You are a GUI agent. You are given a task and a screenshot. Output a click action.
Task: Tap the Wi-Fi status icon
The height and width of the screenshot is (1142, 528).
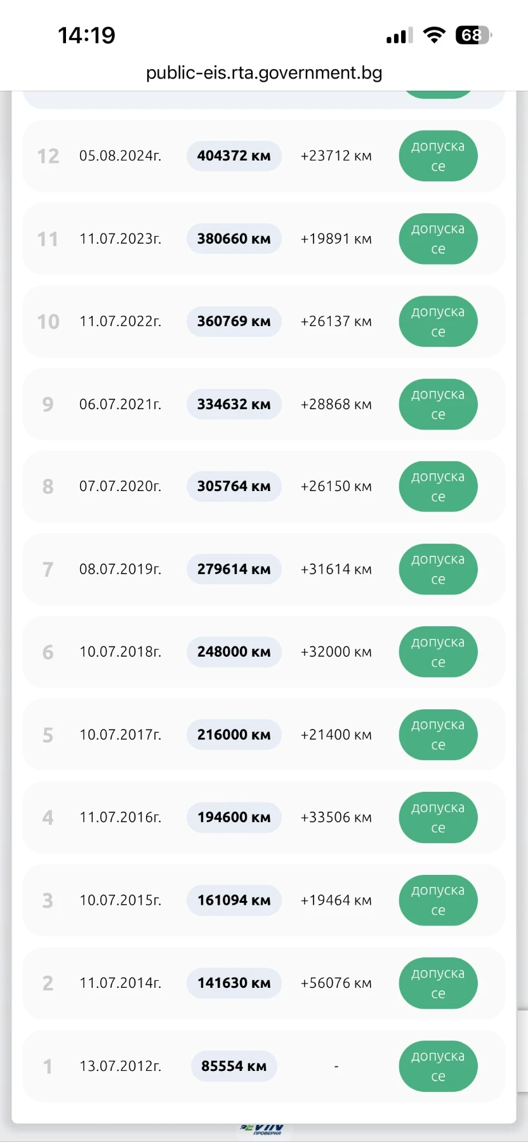coord(434,35)
